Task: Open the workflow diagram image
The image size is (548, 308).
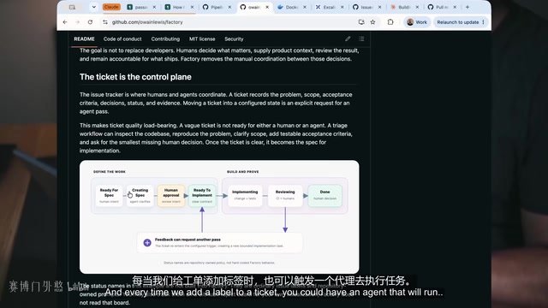Action: [x=219, y=216]
